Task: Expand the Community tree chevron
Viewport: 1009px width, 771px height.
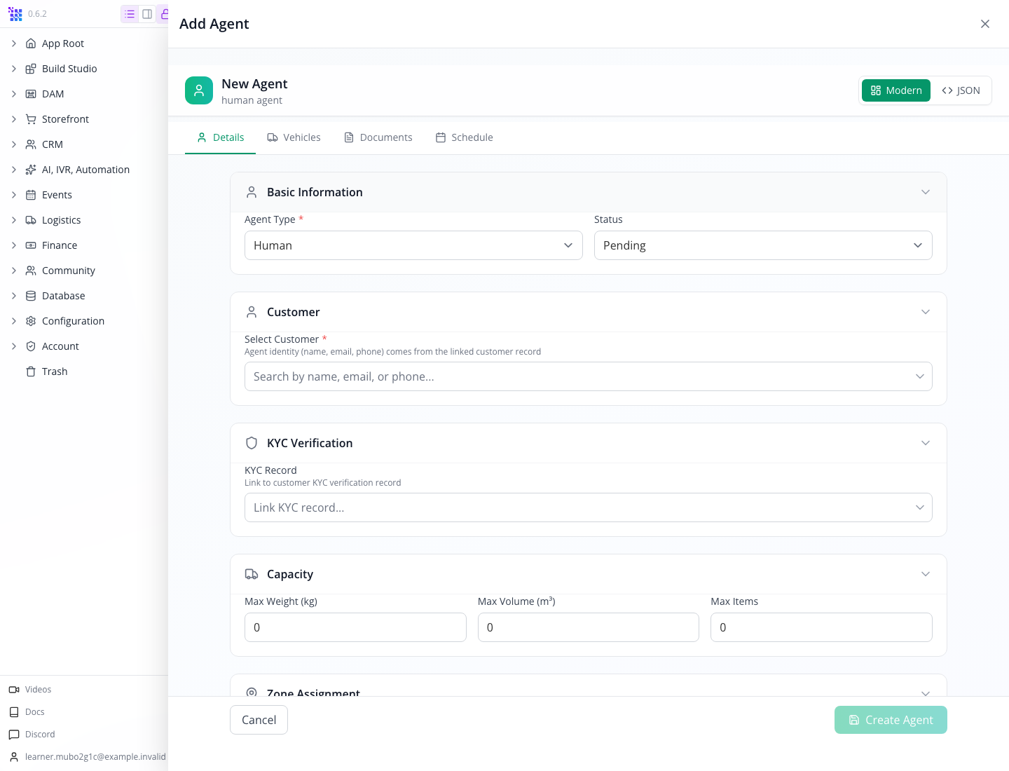Action: [x=14, y=271]
